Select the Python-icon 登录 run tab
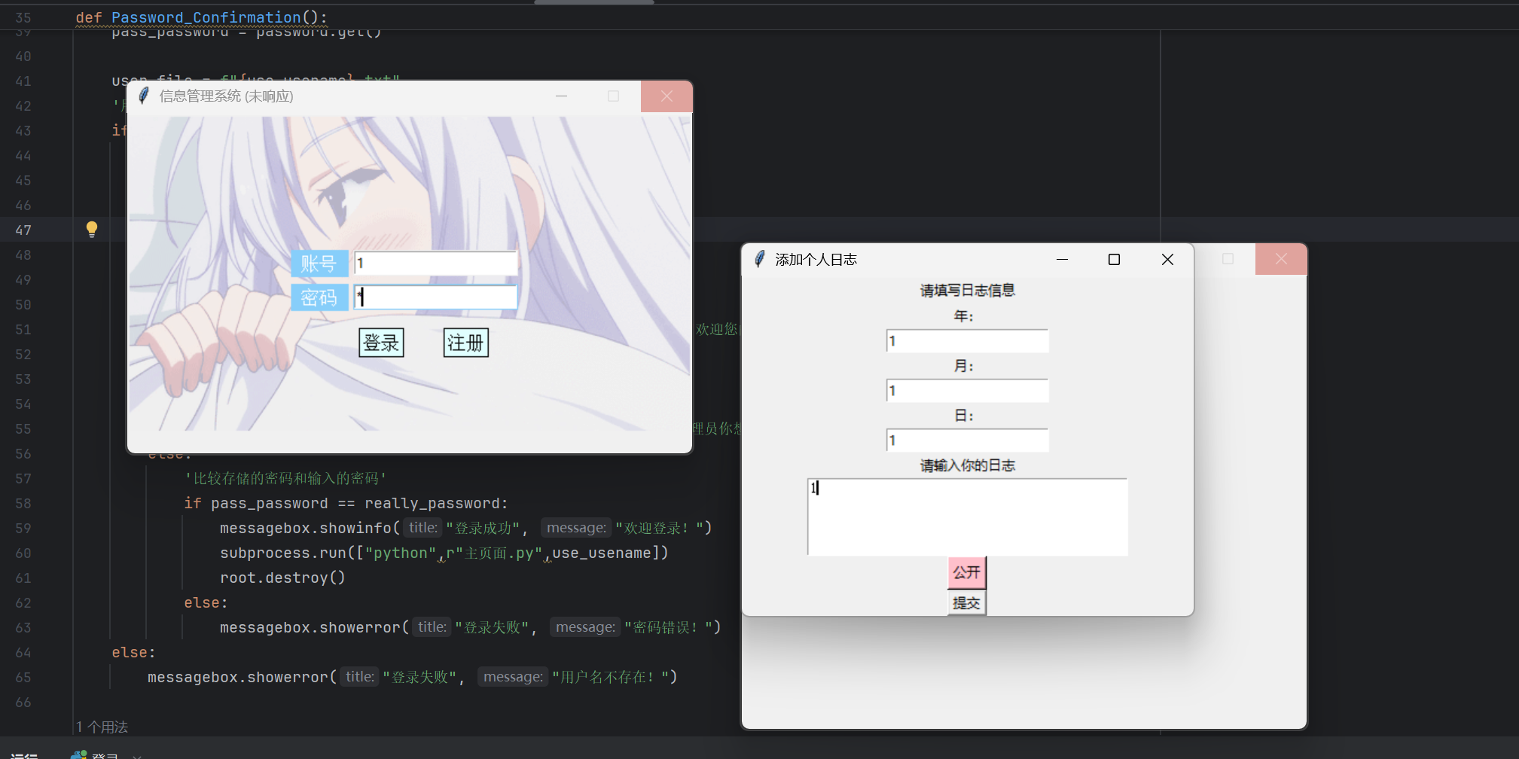1519x759 pixels. [x=95, y=755]
